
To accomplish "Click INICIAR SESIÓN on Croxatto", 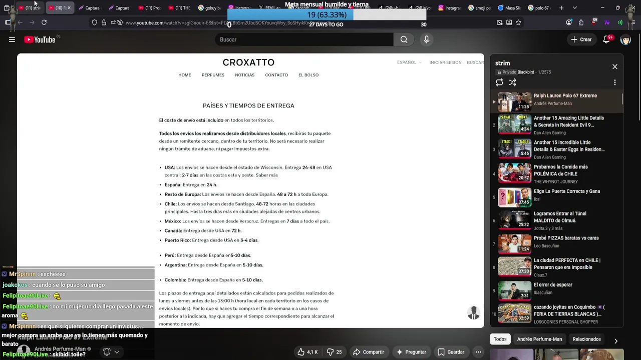I will pos(445,62).
